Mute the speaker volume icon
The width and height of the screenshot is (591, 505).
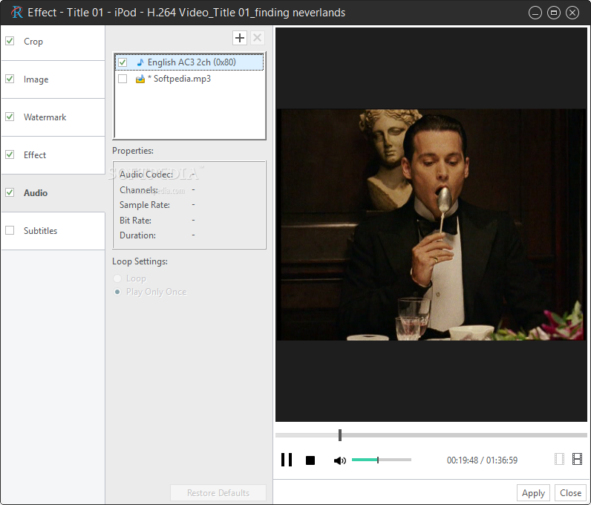pos(339,460)
